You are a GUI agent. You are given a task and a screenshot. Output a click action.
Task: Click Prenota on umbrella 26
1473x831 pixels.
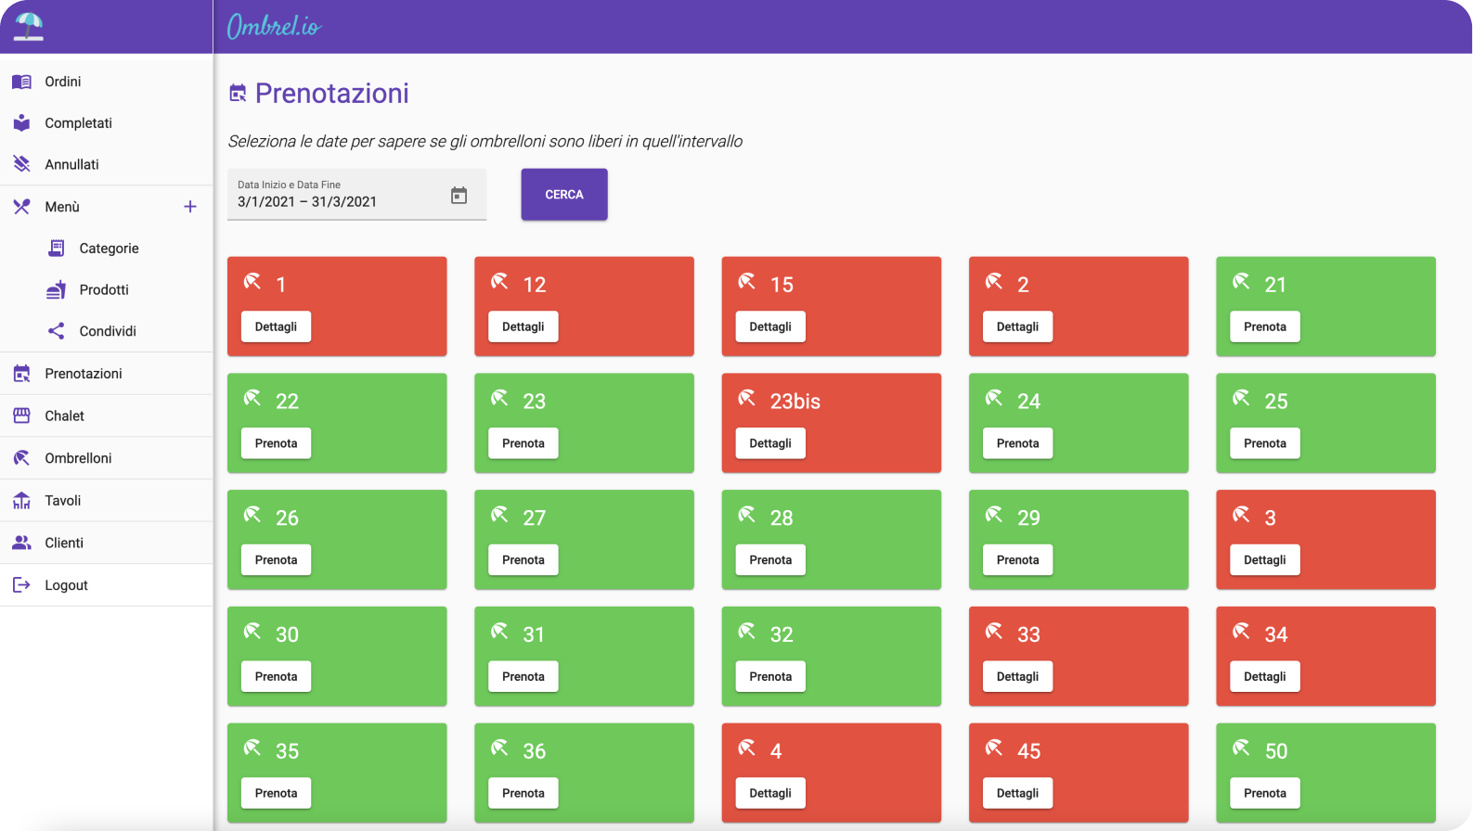pyautogui.click(x=276, y=560)
